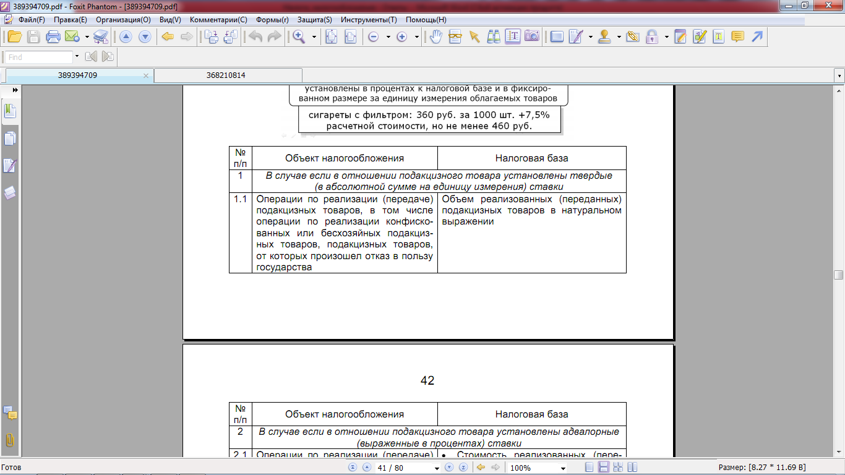
Task: Open the 41 / 80 page number dropdown
Action: (436, 468)
